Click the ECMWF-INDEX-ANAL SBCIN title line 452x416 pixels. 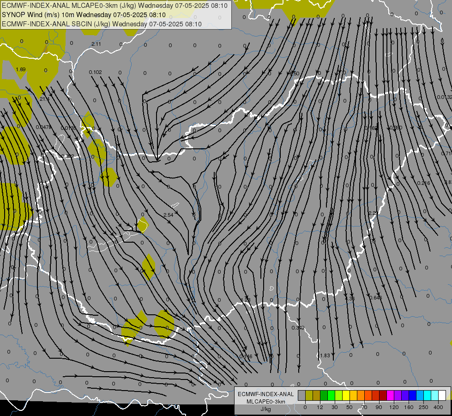[x=102, y=24]
